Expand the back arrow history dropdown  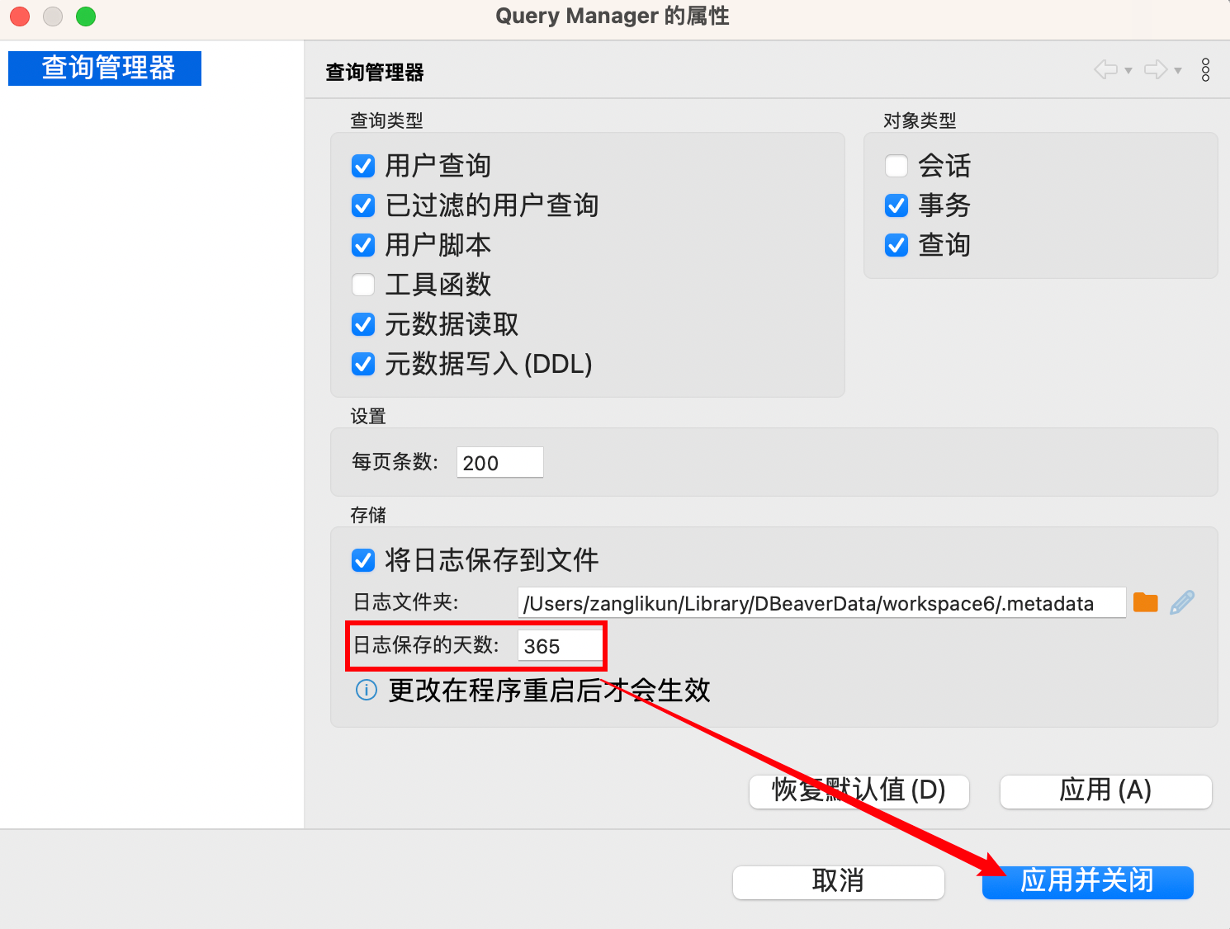click(1128, 71)
